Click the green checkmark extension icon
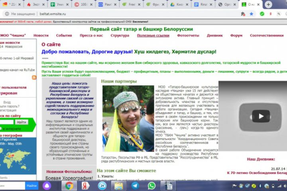Screen dimensions: 287x191 coord(262,14)
